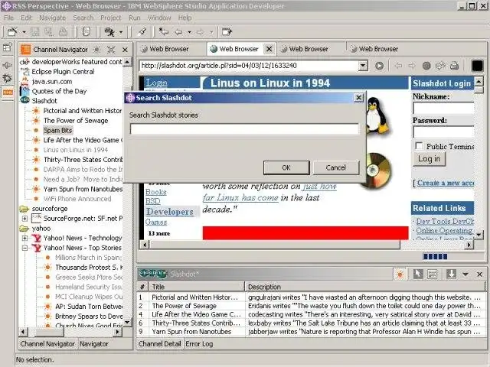Open the Developers link in Slashdot sidebar
The width and height of the screenshot is (490, 367).
pyautogui.click(x=170, y=212)
